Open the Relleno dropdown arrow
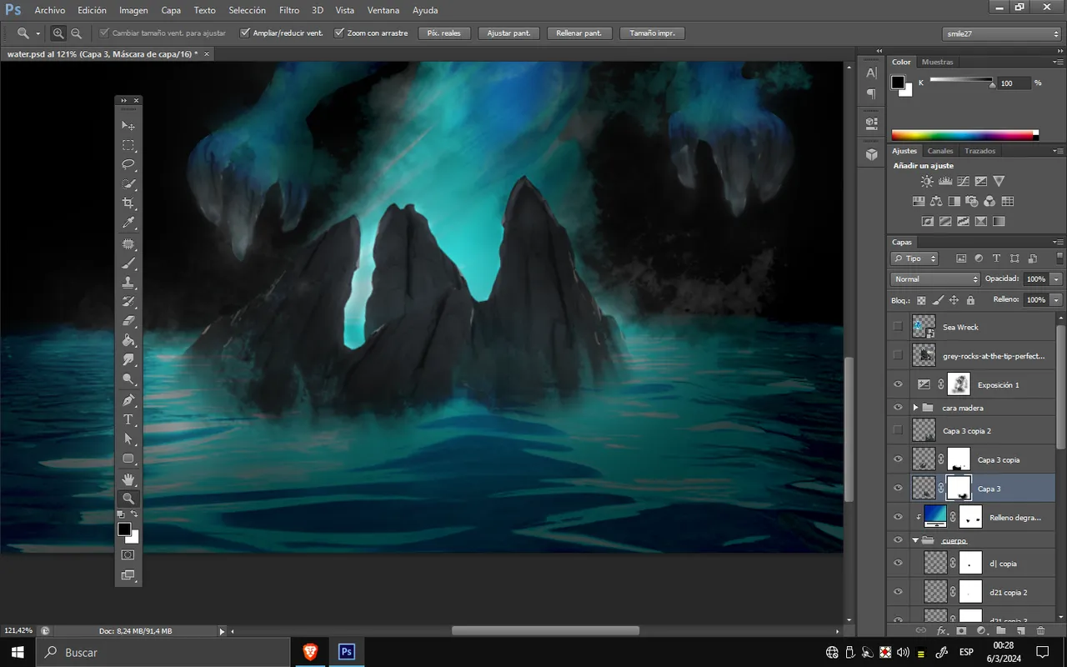1067x667 pixels. coord(1057,299)
